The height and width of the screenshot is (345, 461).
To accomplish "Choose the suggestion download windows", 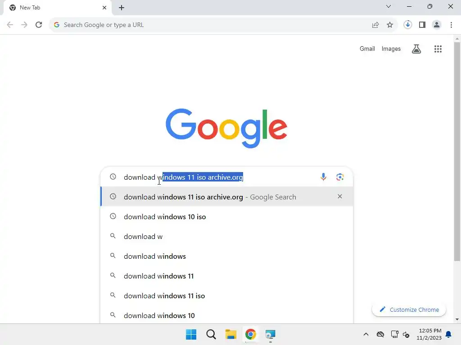I will point(227,256).
